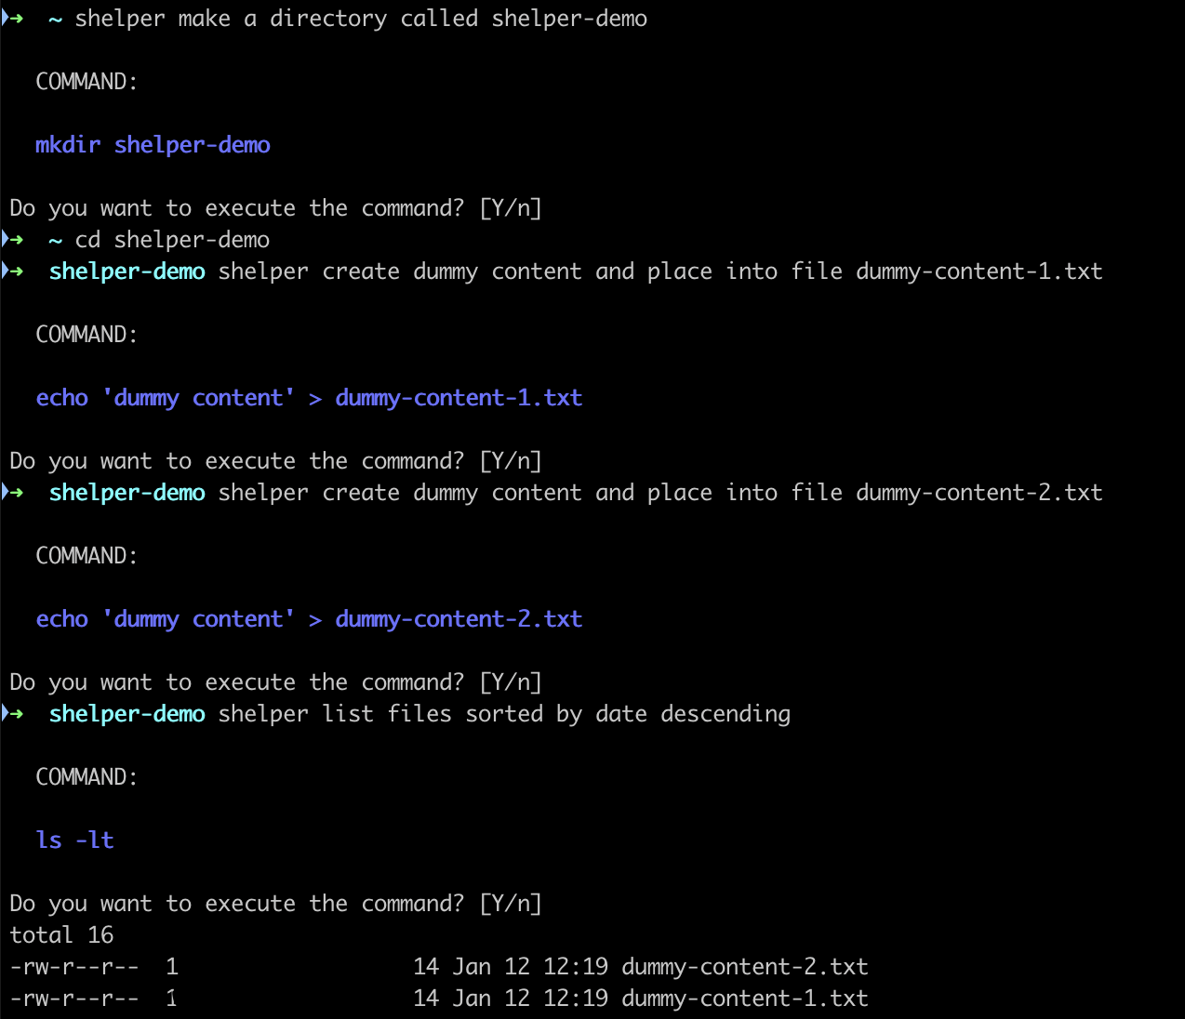Click the -rw-r--r-- permissions for dummy-content-1.txt

74,999
